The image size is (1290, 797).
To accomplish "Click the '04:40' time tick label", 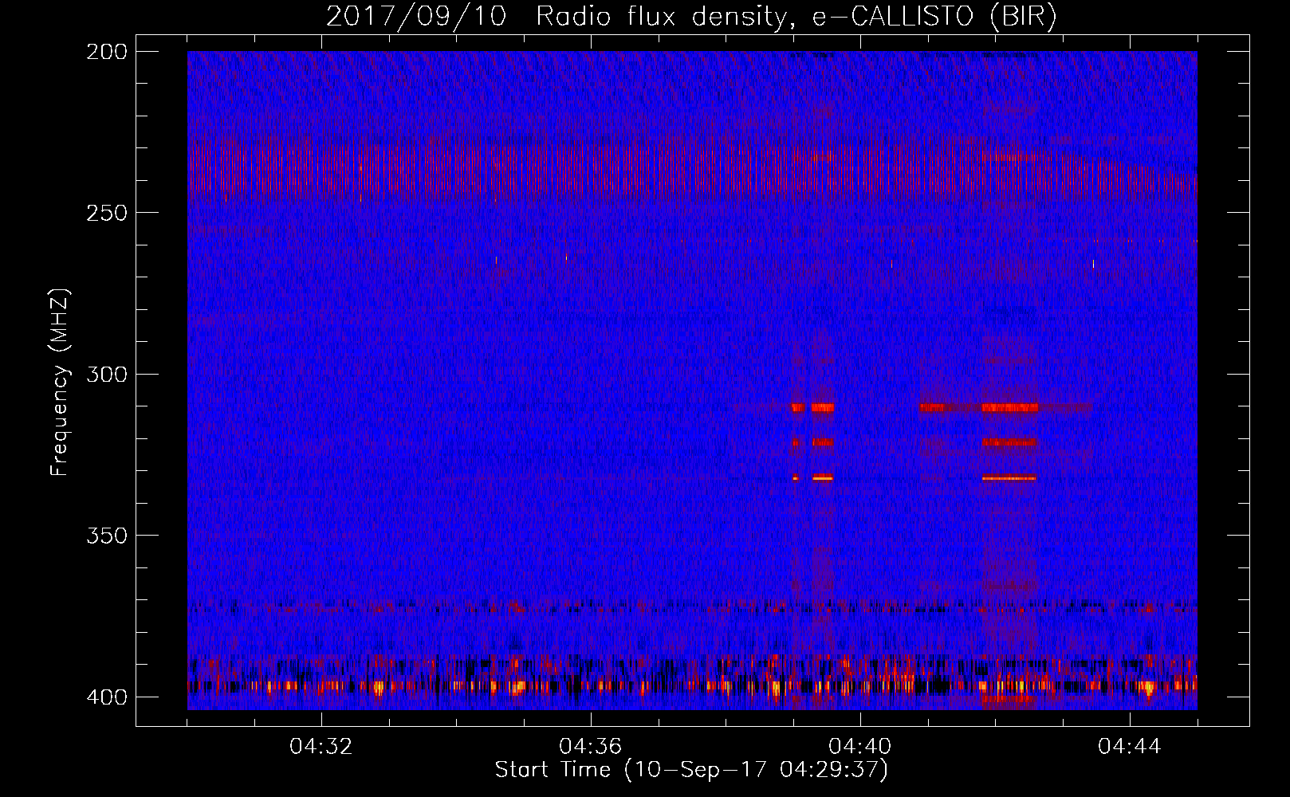I will pyautogui.click(x=860, y=747).
